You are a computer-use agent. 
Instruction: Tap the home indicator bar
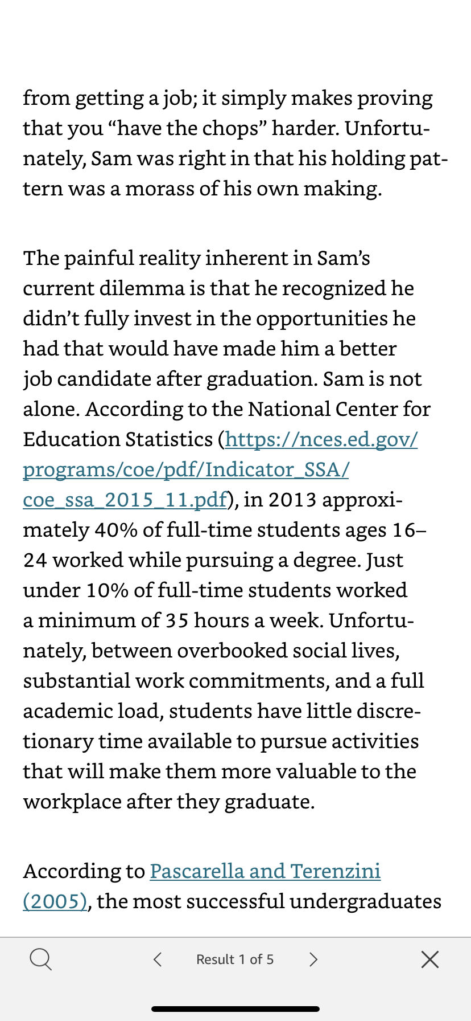235,1009
